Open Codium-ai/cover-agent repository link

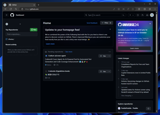(57, 56)
